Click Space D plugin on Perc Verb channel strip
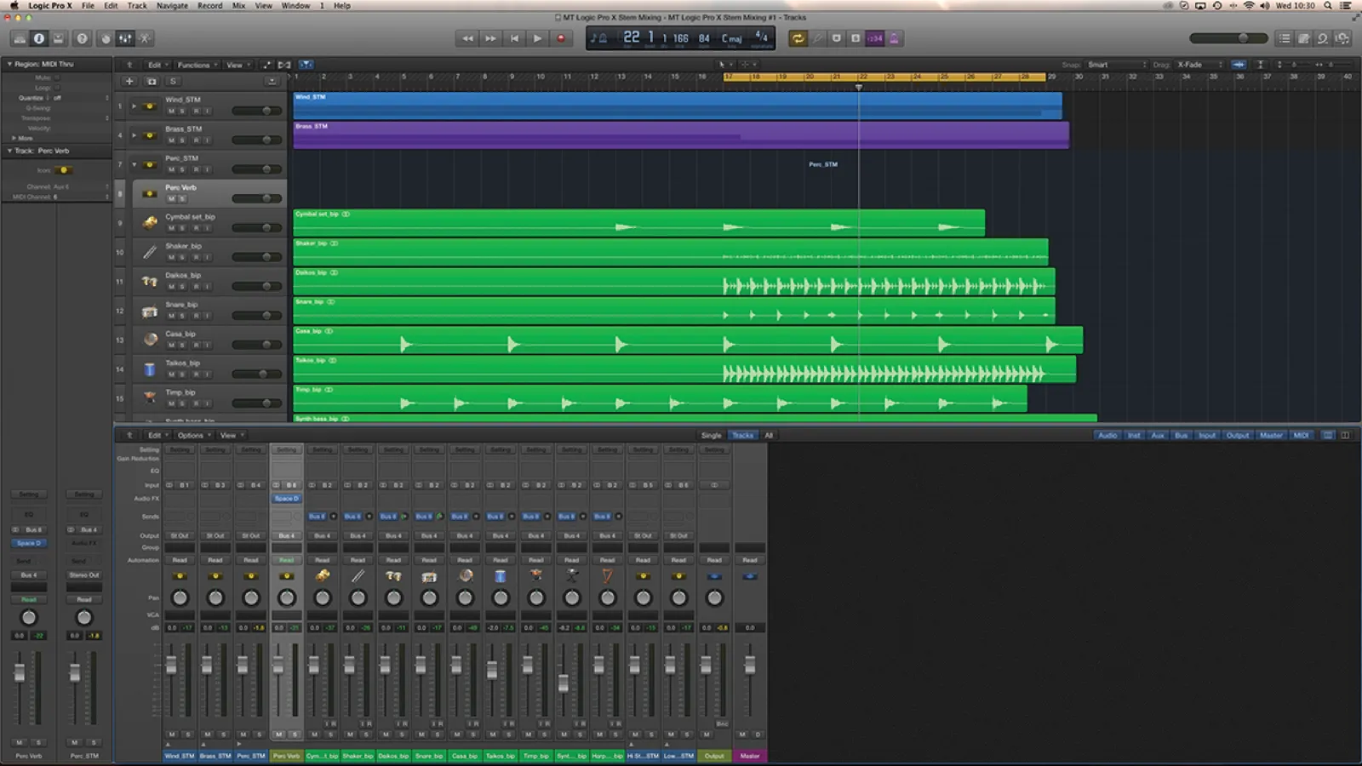Screen dimensions: 1362x766 click(287, 499)
